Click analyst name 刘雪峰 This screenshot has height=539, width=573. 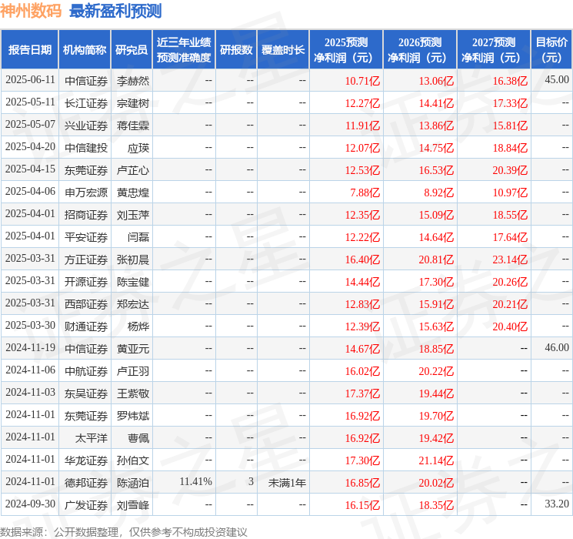pyautogui.click(x=133, y=505)
